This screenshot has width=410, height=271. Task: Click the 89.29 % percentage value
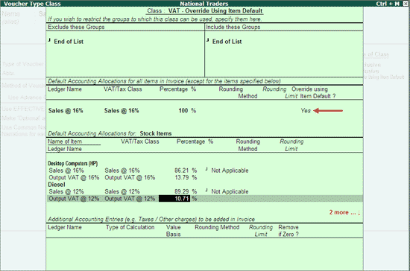pyautogui.click(x=186, y=191)
